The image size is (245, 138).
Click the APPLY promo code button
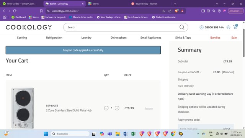(227, 129)
